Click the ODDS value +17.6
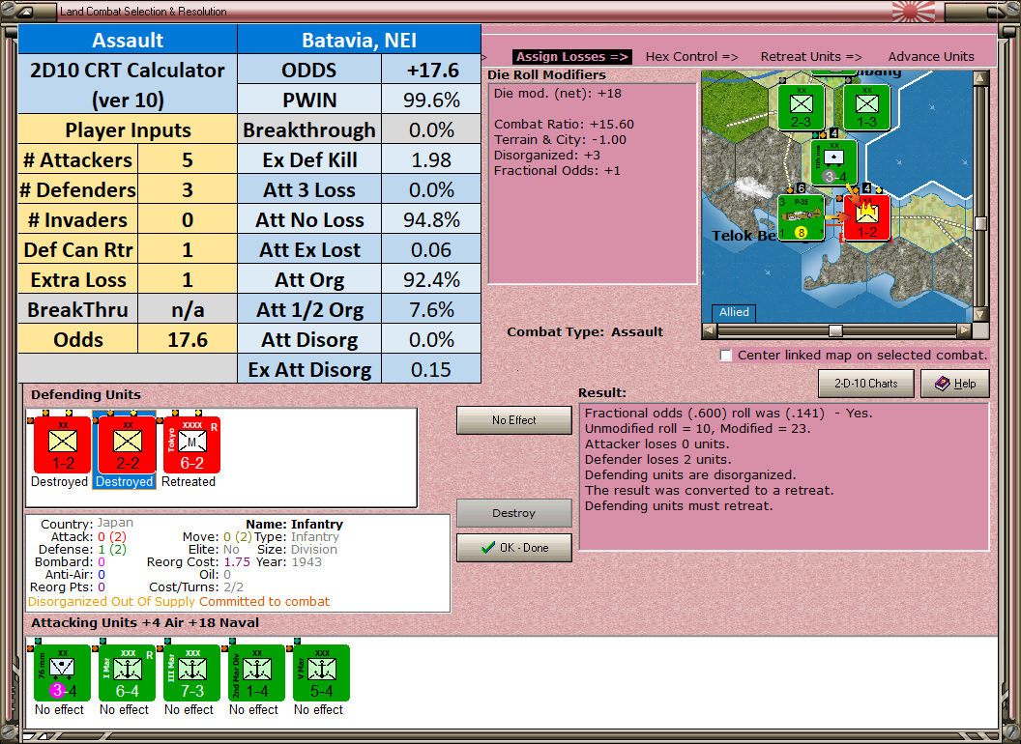 431,71
